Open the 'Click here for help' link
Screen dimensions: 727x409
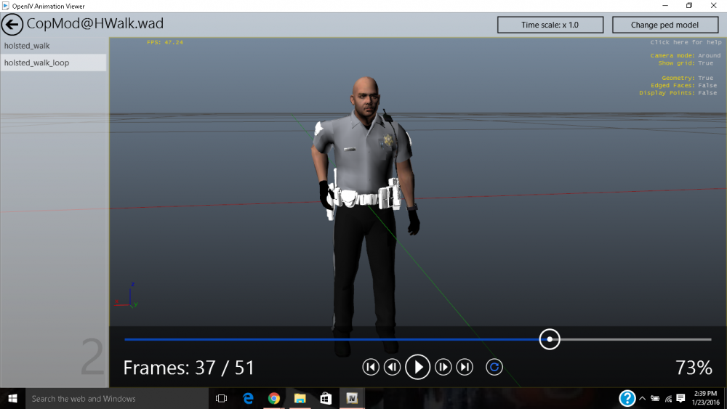tap(686, 42)
